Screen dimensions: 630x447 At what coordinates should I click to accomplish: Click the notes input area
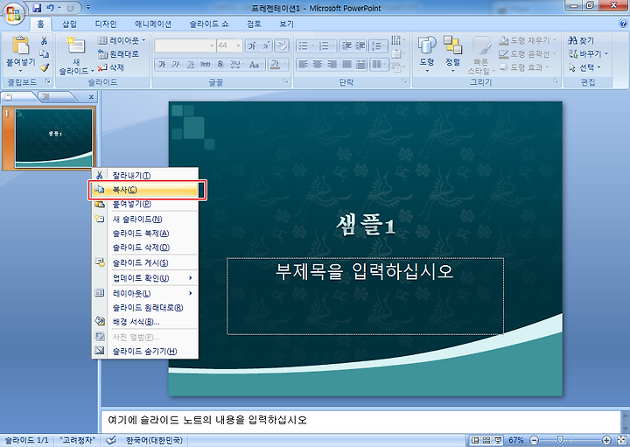pos(360,421)
